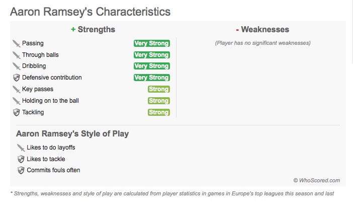Select the Weaknesses column heading

262,30
